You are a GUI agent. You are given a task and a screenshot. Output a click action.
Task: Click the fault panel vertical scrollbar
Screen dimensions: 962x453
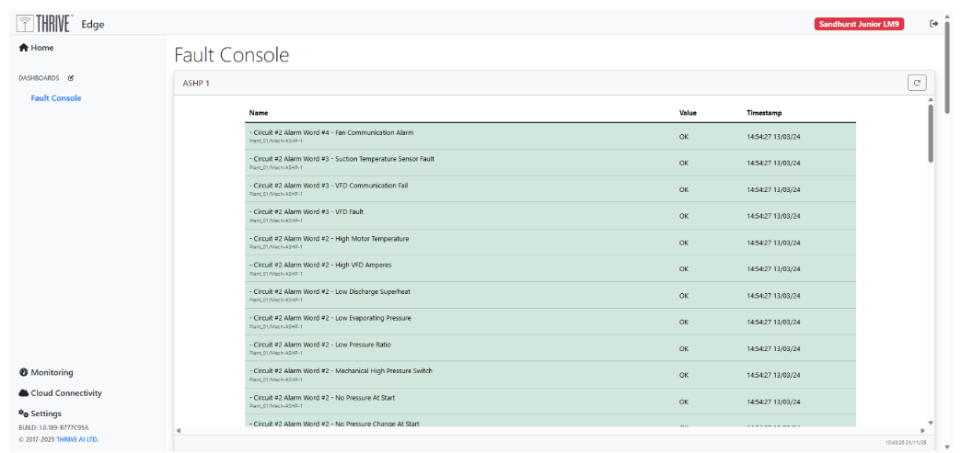pos(930,133)
